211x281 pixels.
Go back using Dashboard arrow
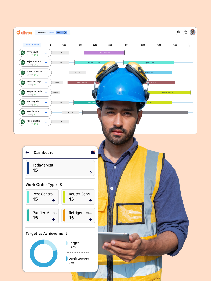point(27,152)
